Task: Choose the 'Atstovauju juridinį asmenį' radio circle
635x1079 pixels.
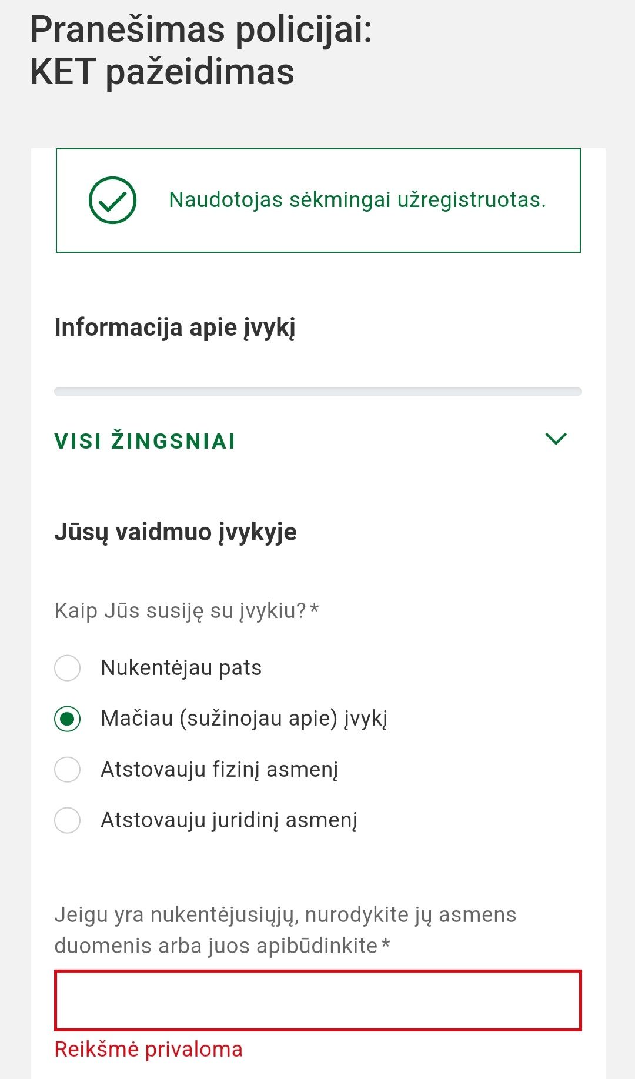Action: point(68,820)
